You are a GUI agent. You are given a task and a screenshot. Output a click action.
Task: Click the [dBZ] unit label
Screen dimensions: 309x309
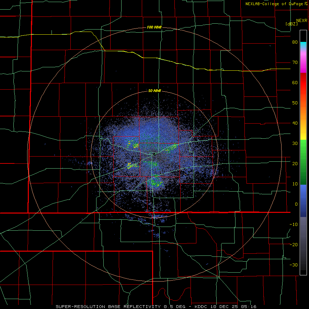(x=291, y=24)
